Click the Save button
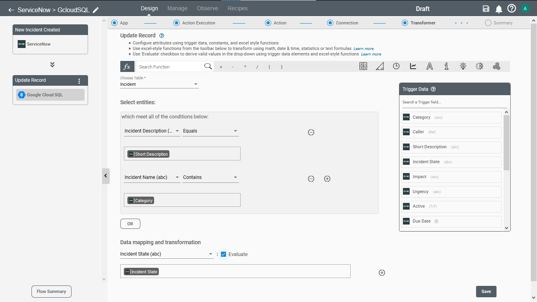The image size is (537, 302). click(486, 291)
